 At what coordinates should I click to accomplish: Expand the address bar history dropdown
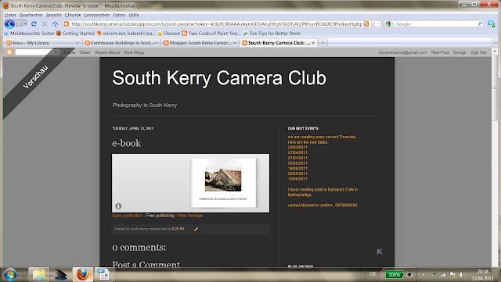point(379,24)
